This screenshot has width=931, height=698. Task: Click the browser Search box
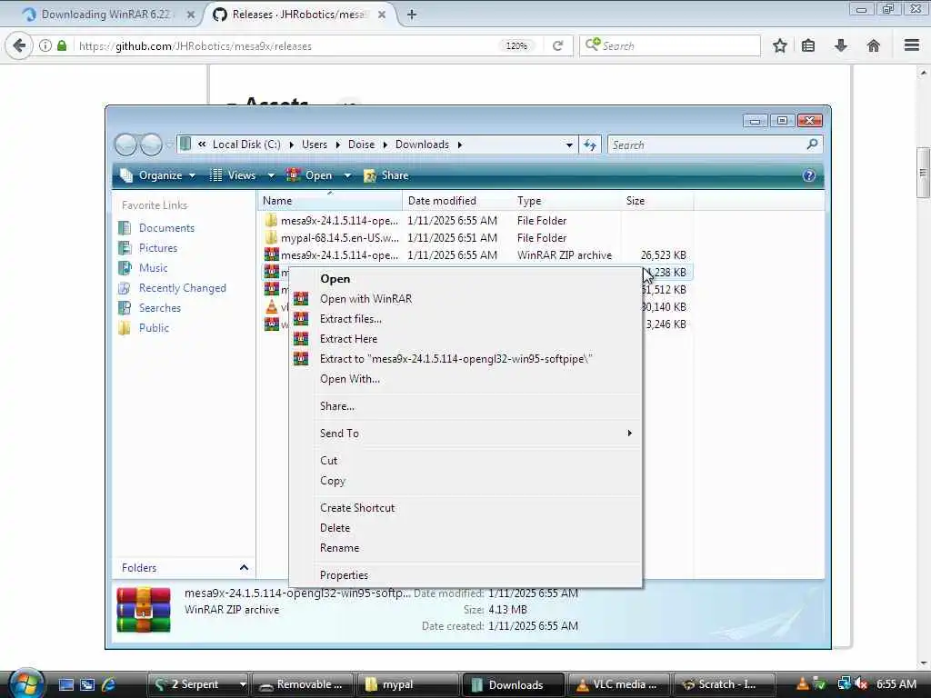pos(670,45)
